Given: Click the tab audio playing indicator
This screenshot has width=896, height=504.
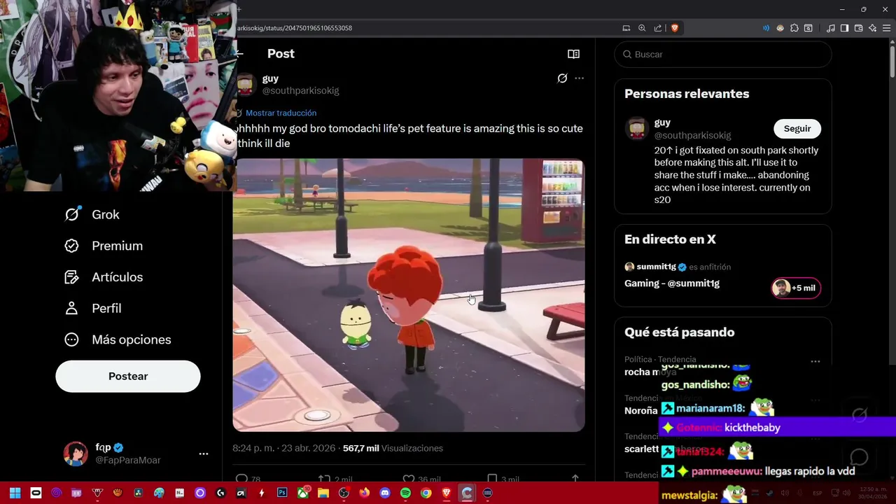Looking at the screenshot, I should coord(766,28).
